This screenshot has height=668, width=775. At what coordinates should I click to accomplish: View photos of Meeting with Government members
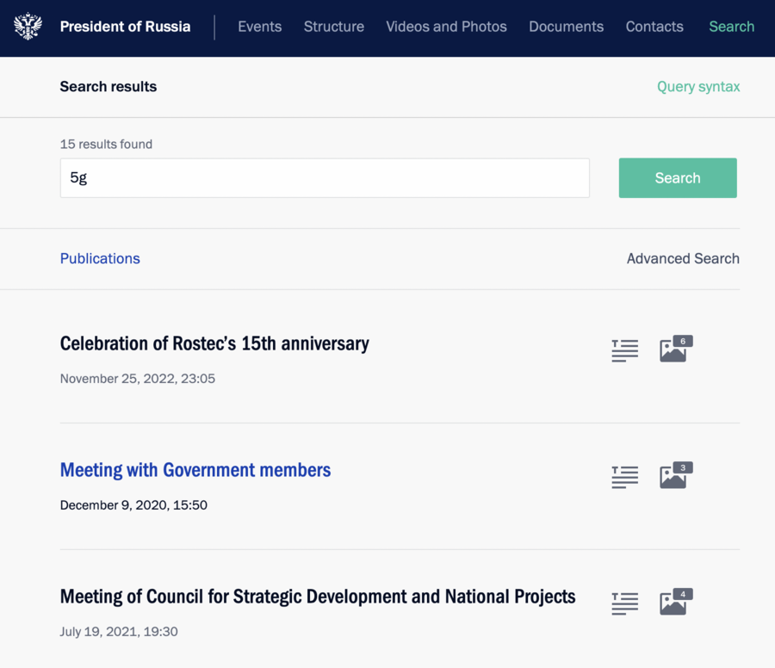(676, 475)
